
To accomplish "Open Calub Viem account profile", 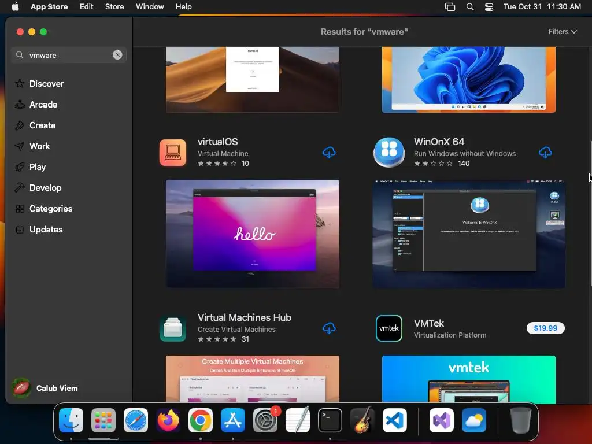I will (x=45, y=388).
